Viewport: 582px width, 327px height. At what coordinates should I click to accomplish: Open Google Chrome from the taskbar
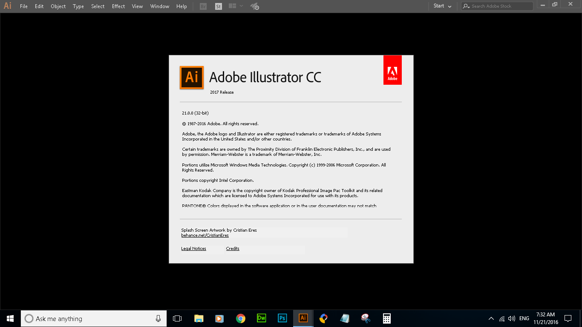(x=241, y=318)
